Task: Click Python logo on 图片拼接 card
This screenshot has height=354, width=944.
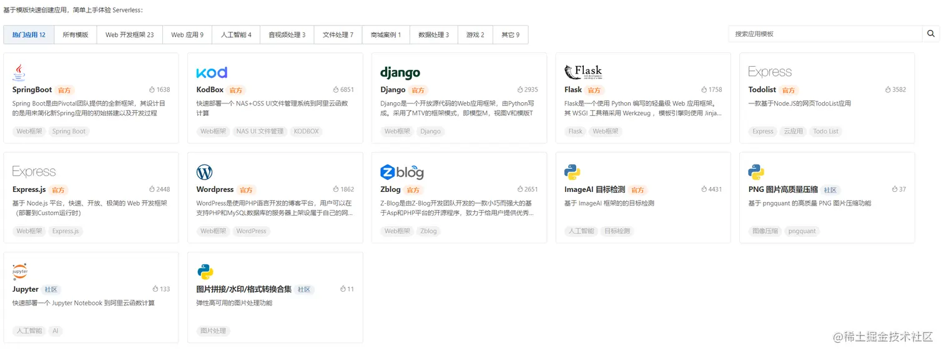Action: [x=205, y=272]
